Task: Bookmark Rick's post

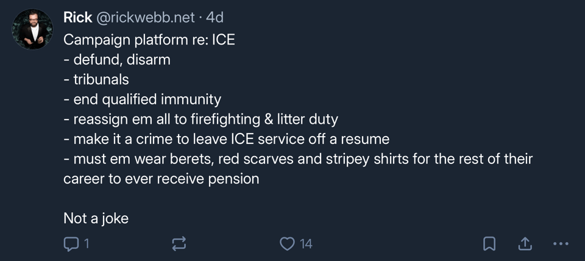Action: click(488, 244)
